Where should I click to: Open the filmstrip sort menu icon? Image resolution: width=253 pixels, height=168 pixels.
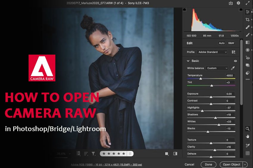click(x=86, y=154)
